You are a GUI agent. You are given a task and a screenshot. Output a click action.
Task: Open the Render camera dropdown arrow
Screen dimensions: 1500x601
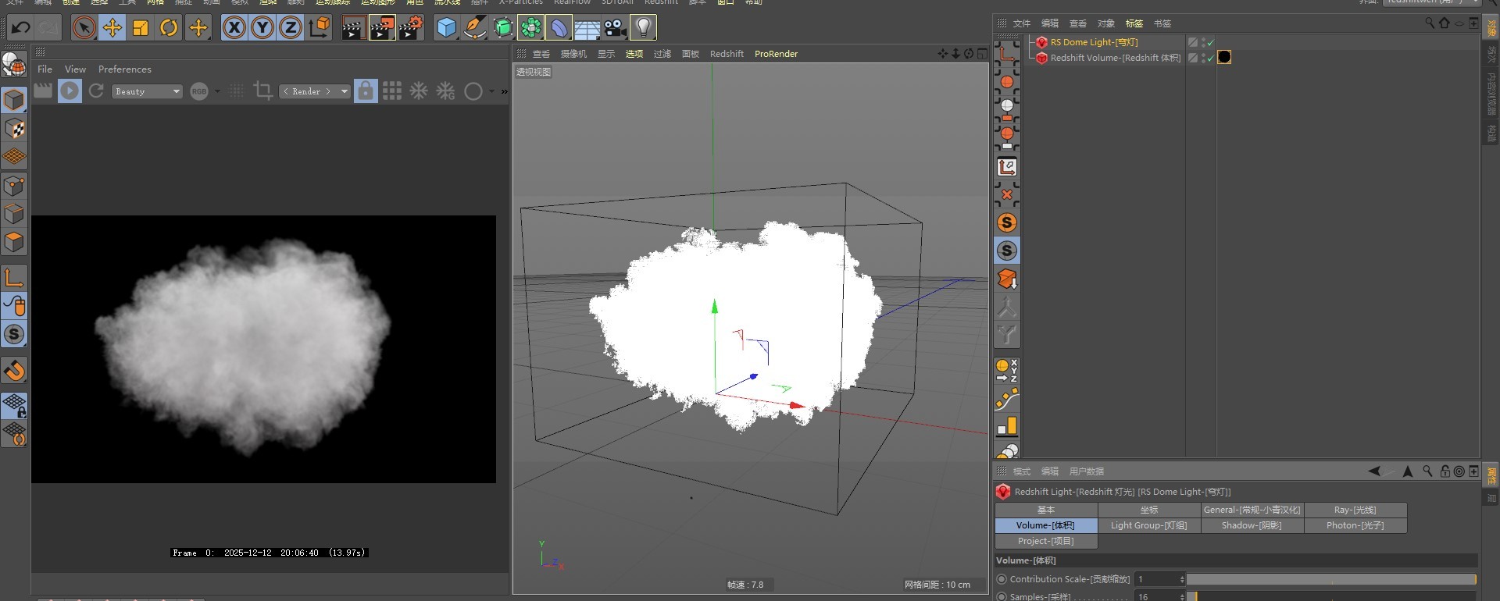tap(345, 91)
